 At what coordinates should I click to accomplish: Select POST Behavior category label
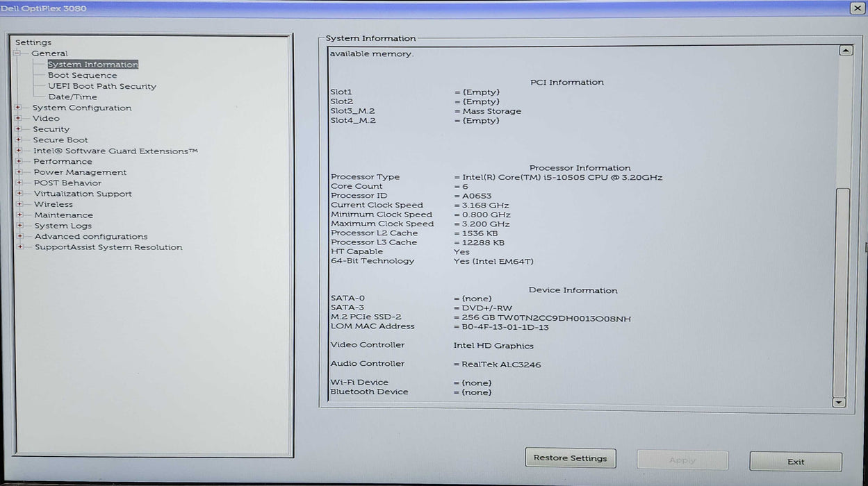click(x=67, y=183)
